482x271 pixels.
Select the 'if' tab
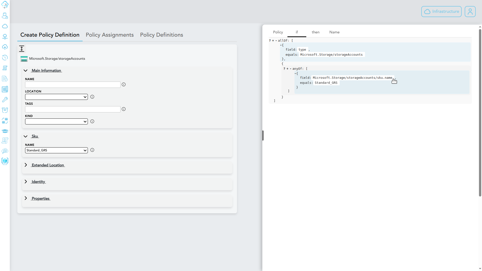297,32
